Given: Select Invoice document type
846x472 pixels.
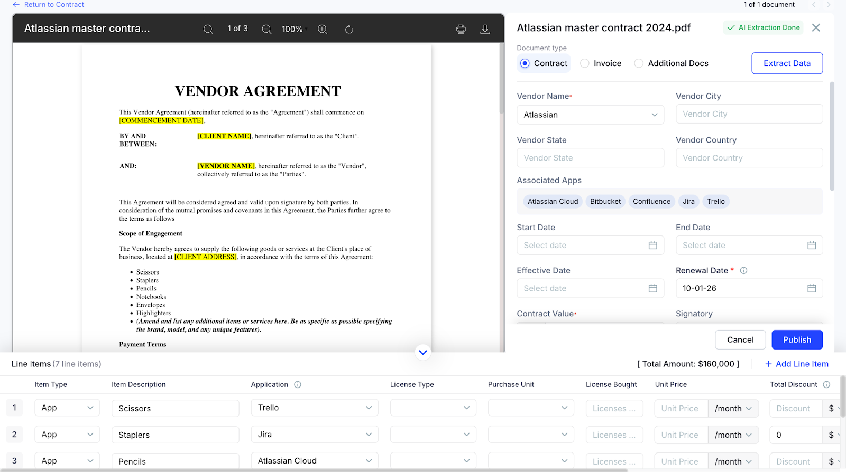Looking at the screenshot, I should (601, 63).
